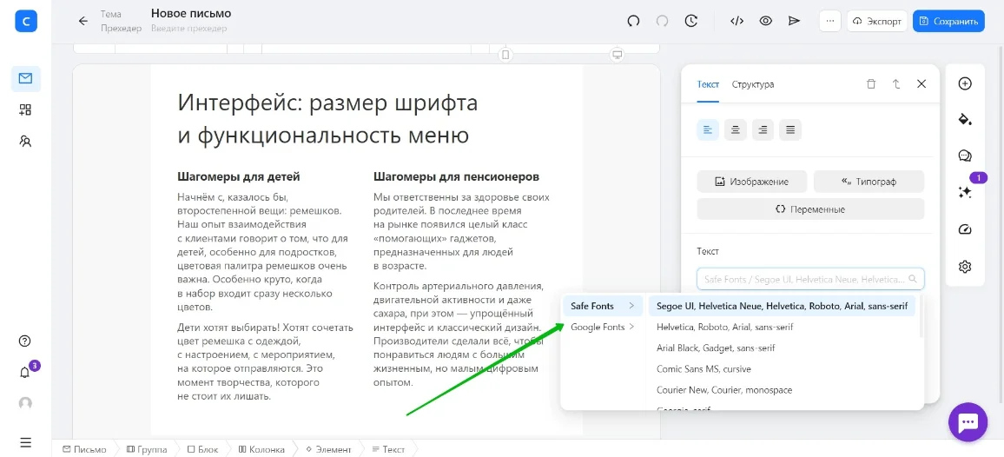Align text to the left
This screenshot has width=1004, height=457.
tap(709, 130)
